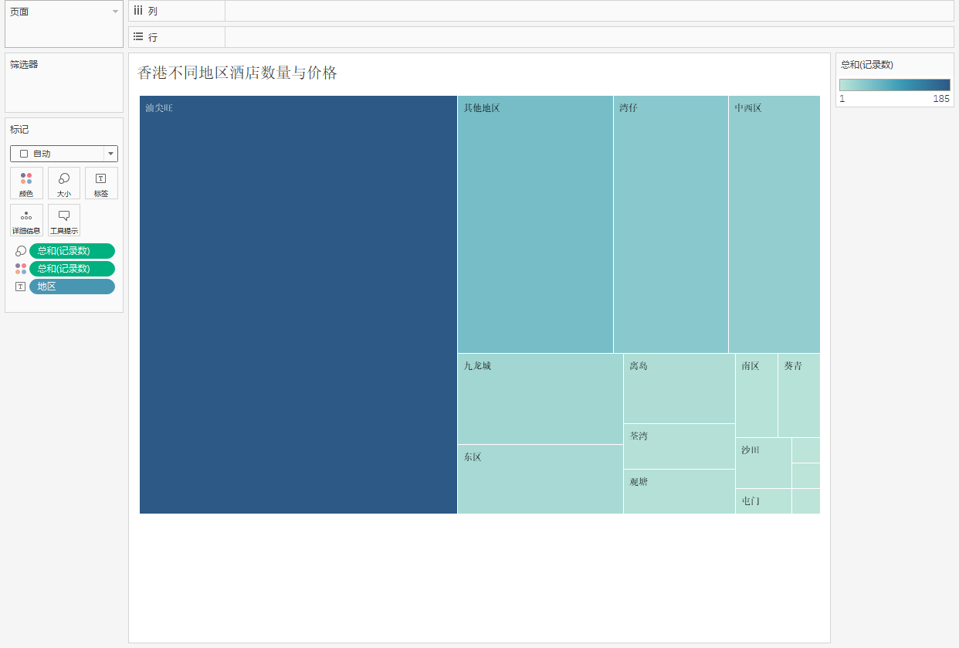Image resolution: width=959 pixels, height=648 pixels.
Task: Select the 九龙城 treemap block
Action: pyautogui.click(x=540, y=399)
